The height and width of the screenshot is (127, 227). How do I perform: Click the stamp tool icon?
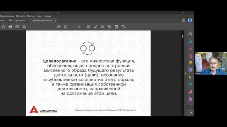click(109, 27)
